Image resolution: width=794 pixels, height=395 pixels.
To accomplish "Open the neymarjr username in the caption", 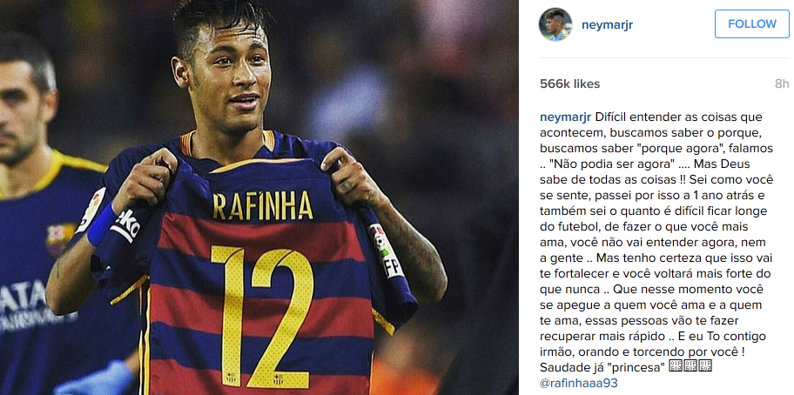I will [x=566, y=117].
